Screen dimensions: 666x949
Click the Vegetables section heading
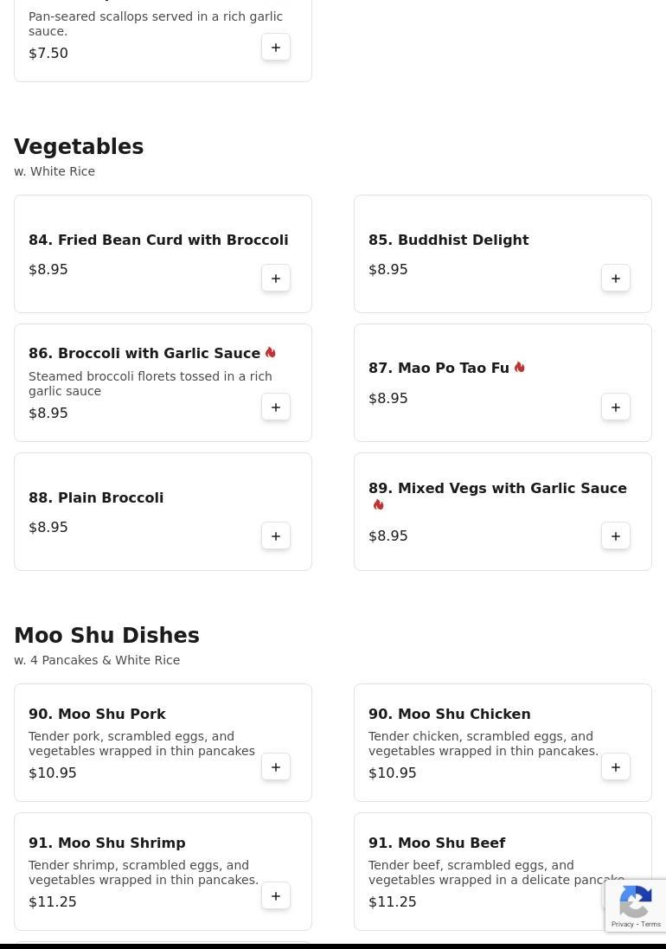click(x=79, y=146)
